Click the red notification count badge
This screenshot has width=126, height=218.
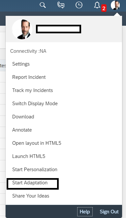pyautogui.click(x=104, y=8)
